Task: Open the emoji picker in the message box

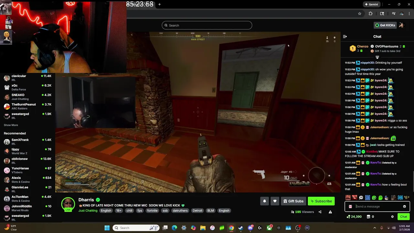Action: coord(404,206)
